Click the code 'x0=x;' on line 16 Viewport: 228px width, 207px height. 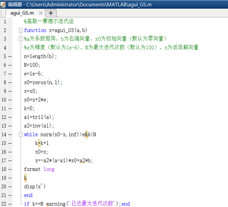42,152
